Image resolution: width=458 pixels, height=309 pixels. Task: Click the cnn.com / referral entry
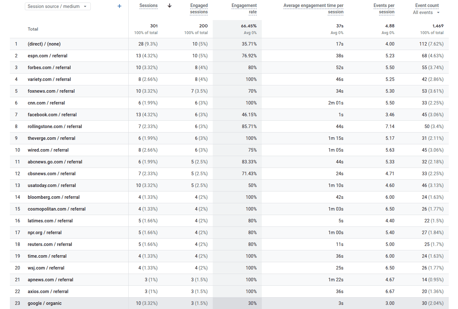[46, 103]
